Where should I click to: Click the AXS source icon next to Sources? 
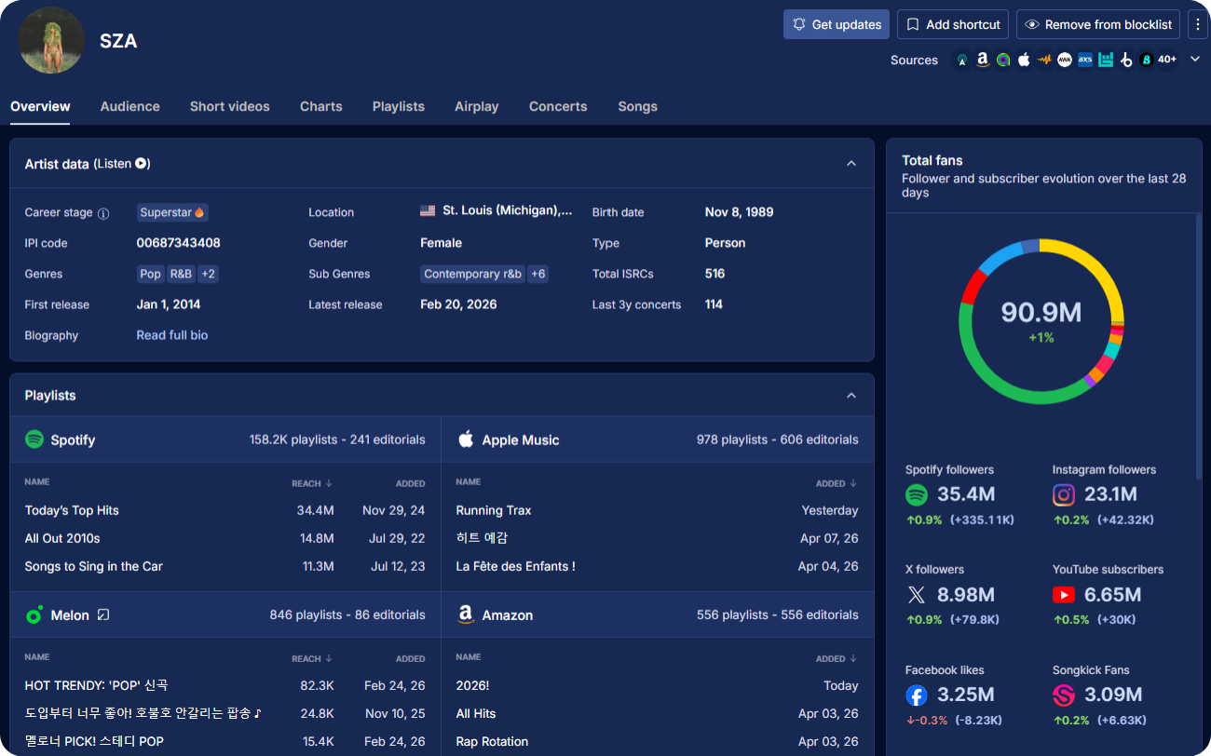pos(1084,59)
